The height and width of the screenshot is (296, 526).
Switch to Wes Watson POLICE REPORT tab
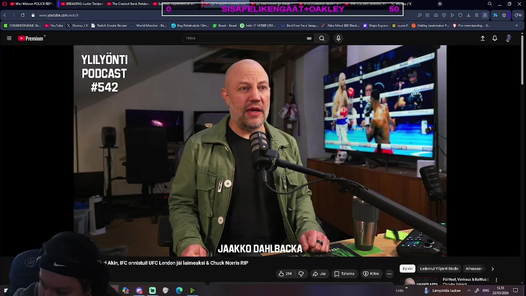click(31, 4)
